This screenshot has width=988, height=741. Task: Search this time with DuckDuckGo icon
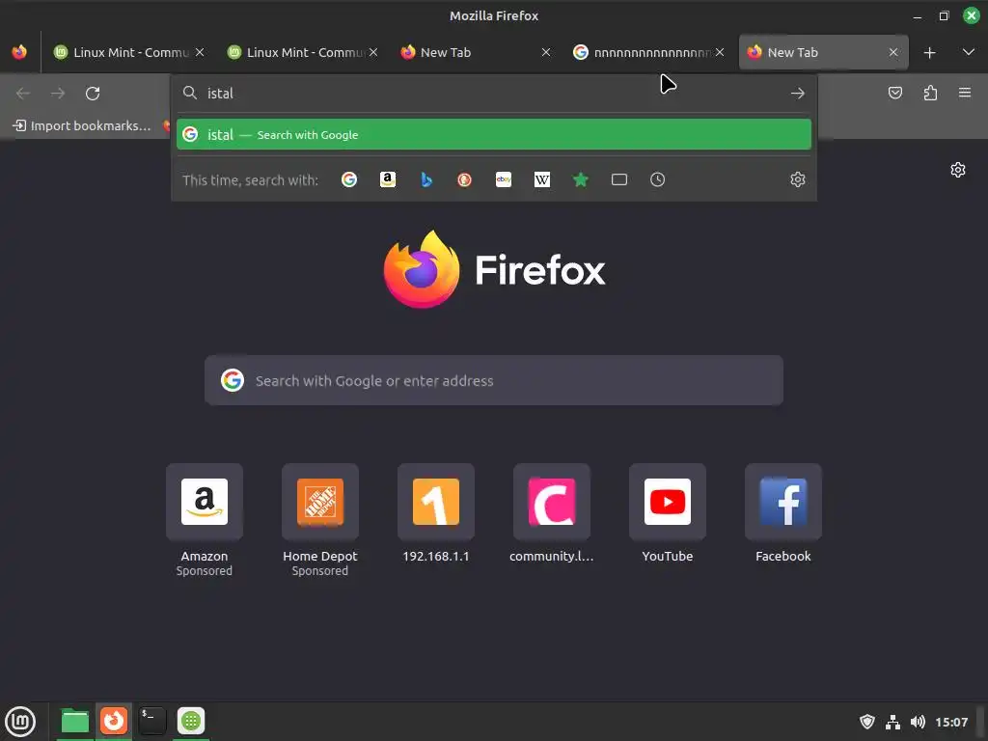[465, 179]
